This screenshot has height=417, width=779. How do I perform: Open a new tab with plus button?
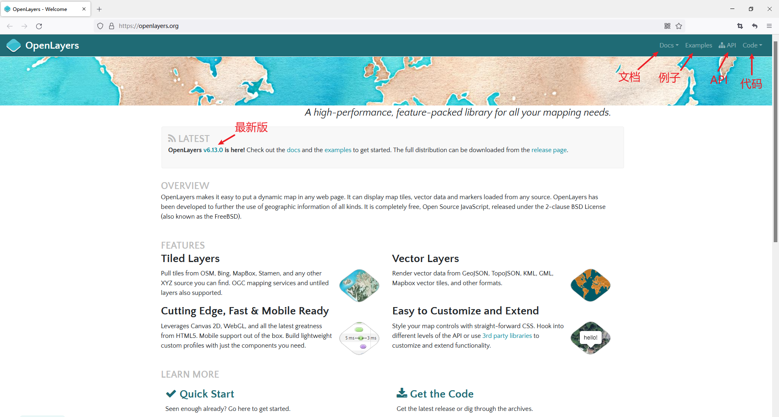99,9
